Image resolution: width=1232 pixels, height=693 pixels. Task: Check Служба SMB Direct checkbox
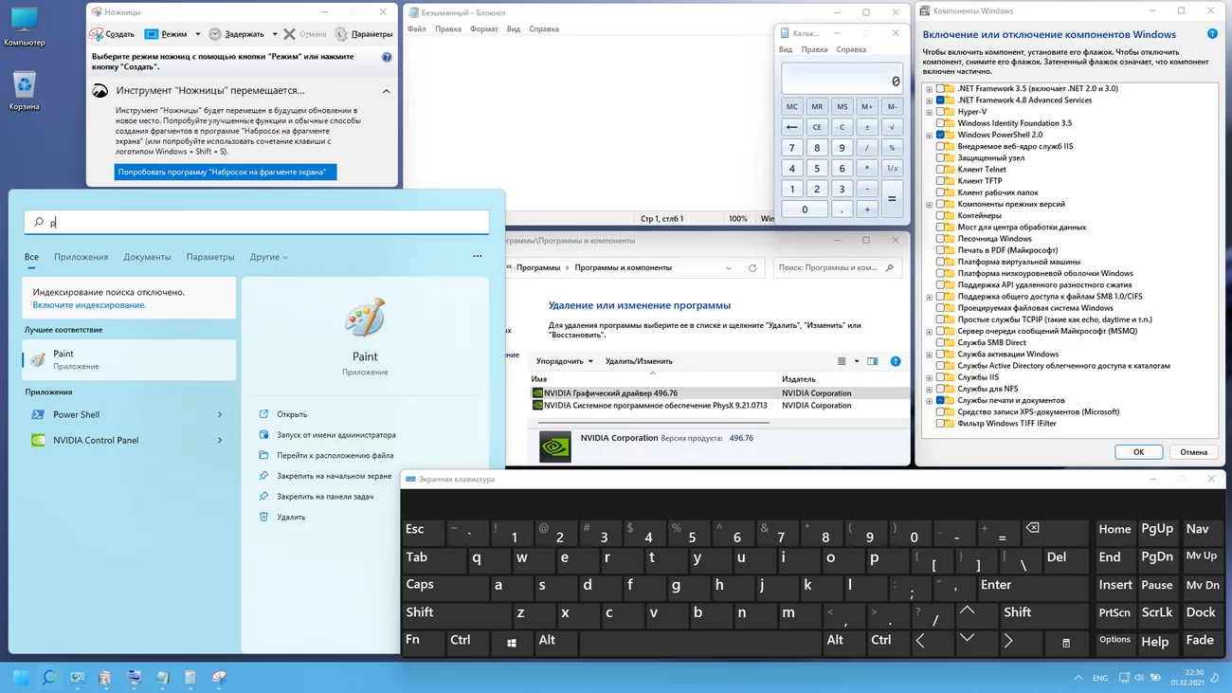tap(940, 343)
